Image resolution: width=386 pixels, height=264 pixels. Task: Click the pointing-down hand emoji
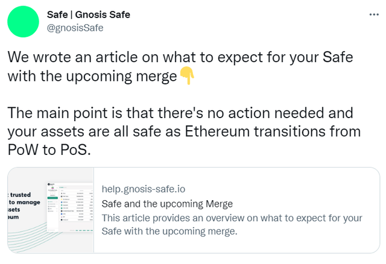[x=188, y=76]
